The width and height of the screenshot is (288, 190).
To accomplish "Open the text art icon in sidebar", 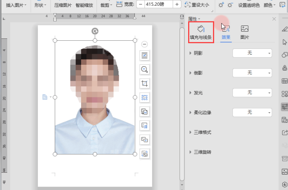I will tap(285, 68).
